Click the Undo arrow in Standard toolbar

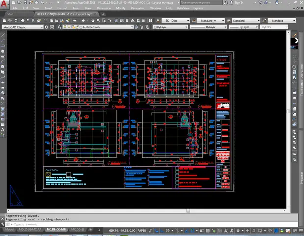(x=75, y=20)
